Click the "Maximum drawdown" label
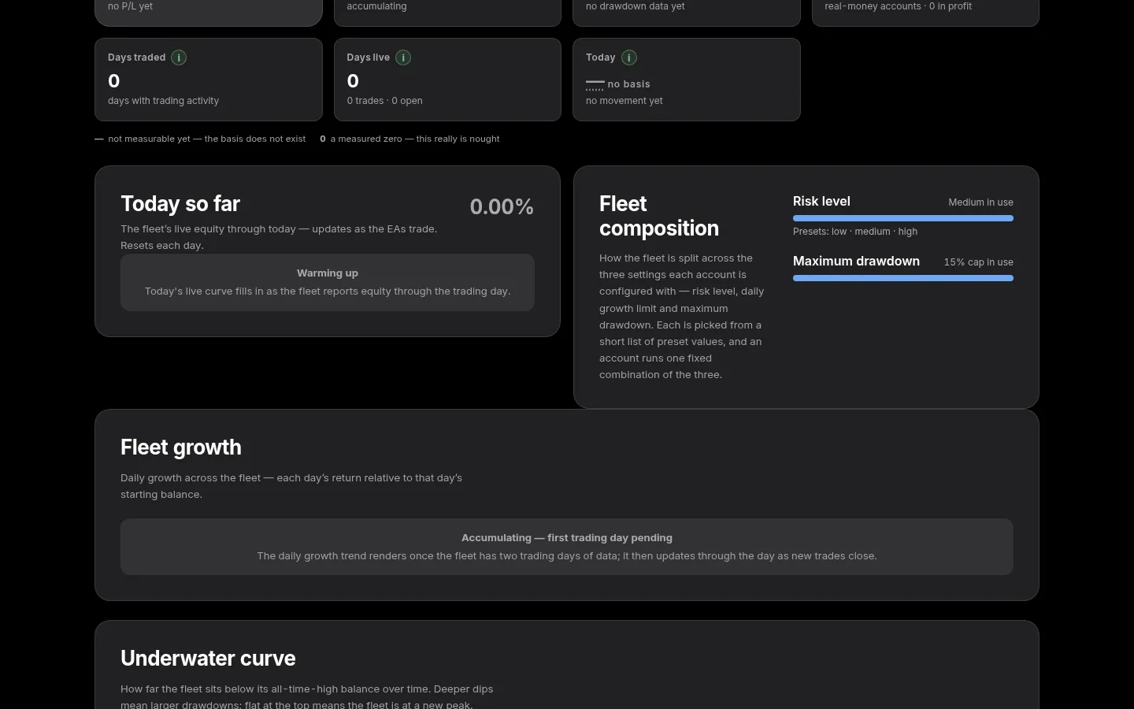 [x=856, y=262]
